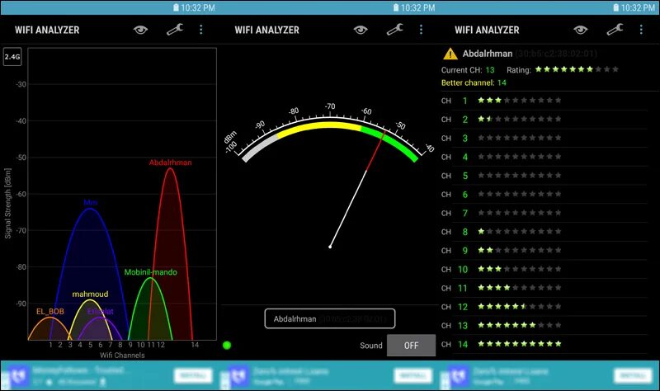Tap the CH 6 rating row
This screenshot has height=391, width=660.
tap(544, 195)
